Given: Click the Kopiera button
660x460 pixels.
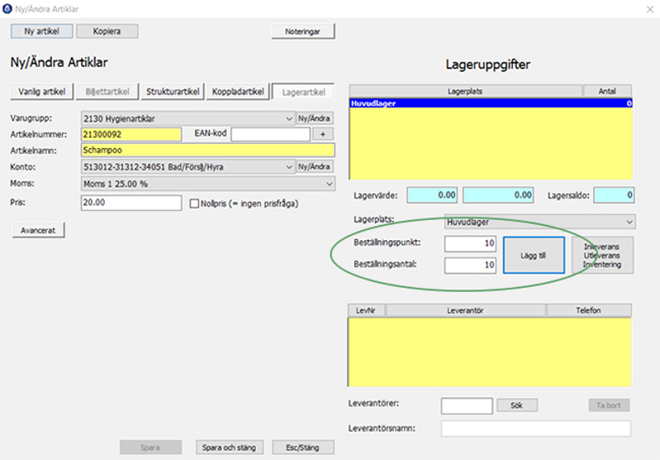Looking at the screenshot, I should click(107, 31).
